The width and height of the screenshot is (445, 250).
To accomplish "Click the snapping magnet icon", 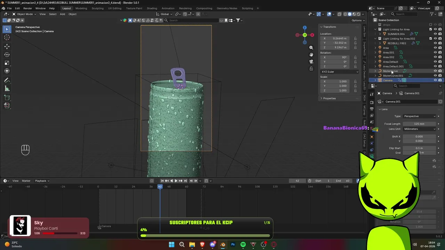I will pyautogui.click(x=185, y=14).
